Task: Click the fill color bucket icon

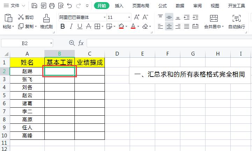Action: pos(121,26)
